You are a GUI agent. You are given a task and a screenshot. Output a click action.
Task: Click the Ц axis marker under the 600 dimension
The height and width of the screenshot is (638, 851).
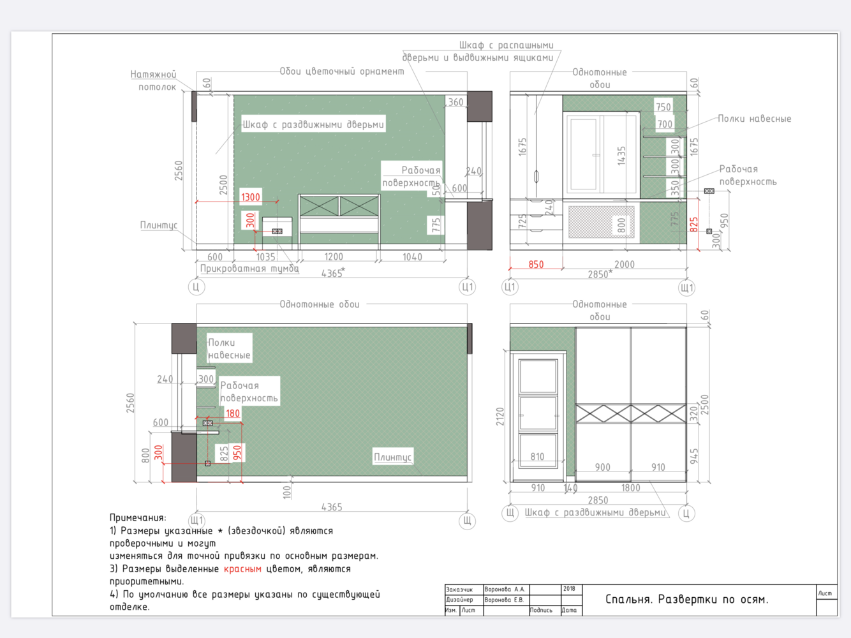tap(196, 287)
